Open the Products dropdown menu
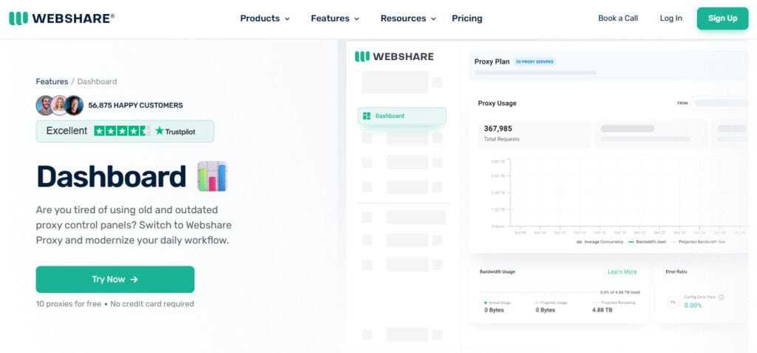 click(x=265, y=19)
